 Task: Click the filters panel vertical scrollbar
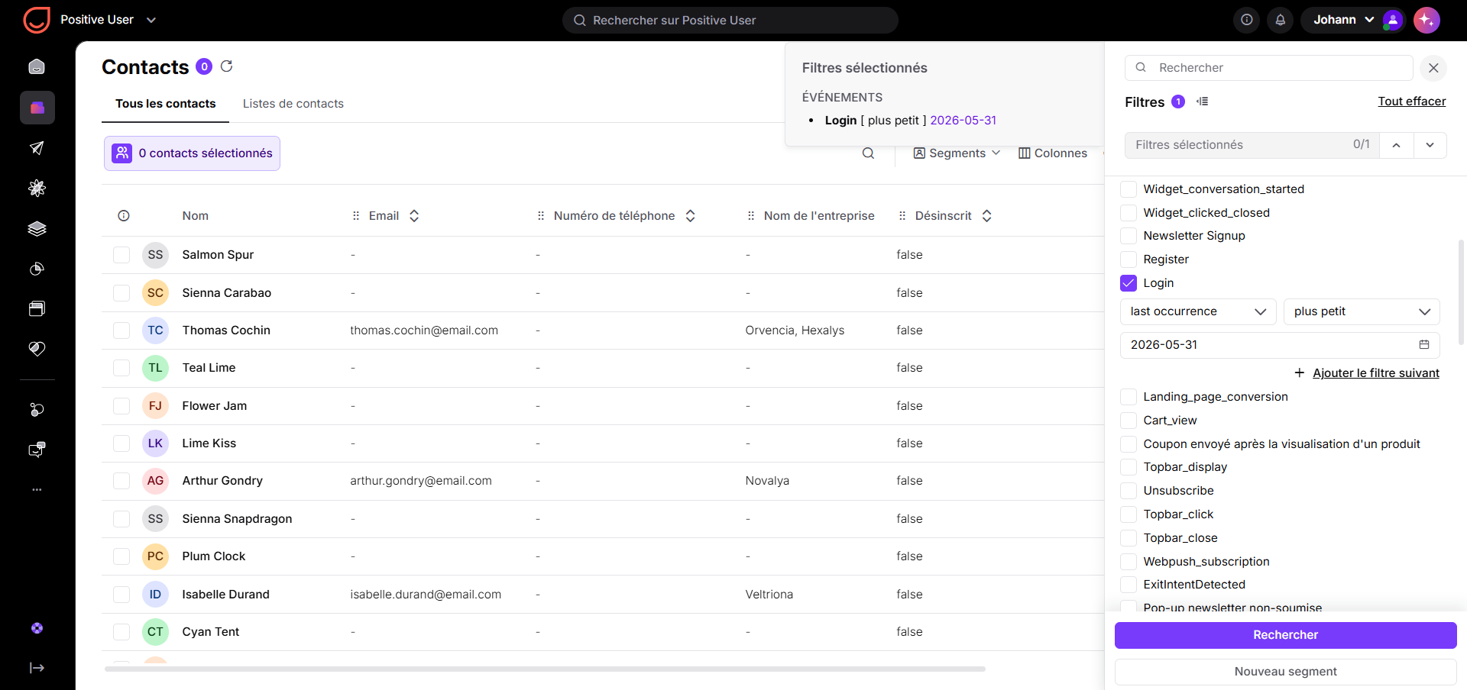[x=1461, y=292]
